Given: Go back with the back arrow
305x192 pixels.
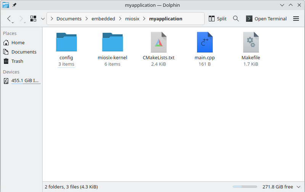Looking at the screenshot, I should coord(9,19).
